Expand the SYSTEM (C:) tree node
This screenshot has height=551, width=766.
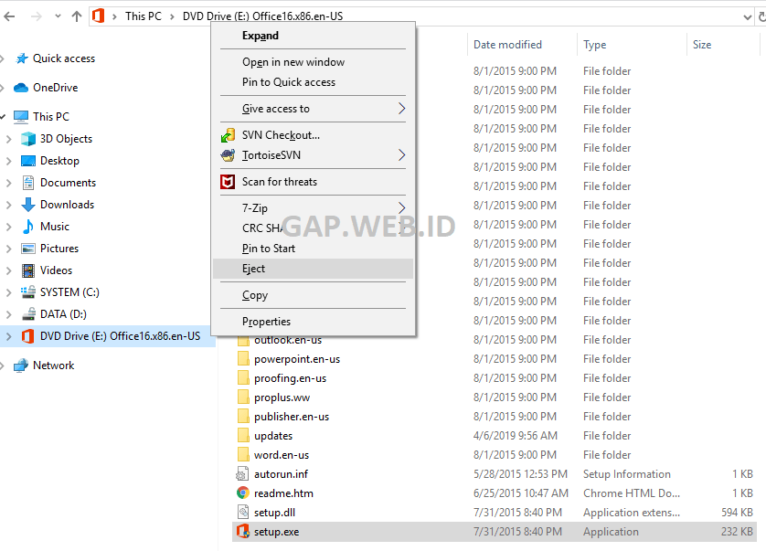click(9, 292)
